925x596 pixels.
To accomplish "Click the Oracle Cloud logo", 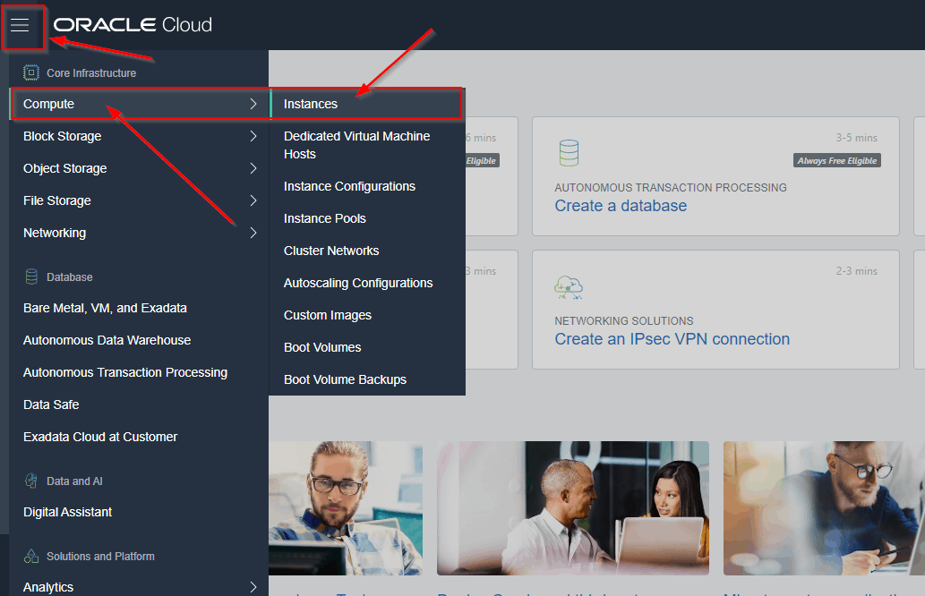I will (133, 25).
